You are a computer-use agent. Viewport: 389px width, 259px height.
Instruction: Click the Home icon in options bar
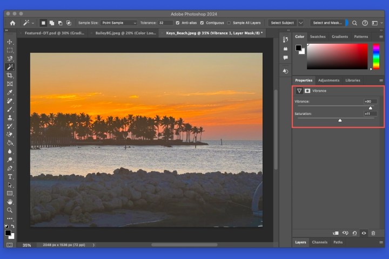(x=12, y=23)
